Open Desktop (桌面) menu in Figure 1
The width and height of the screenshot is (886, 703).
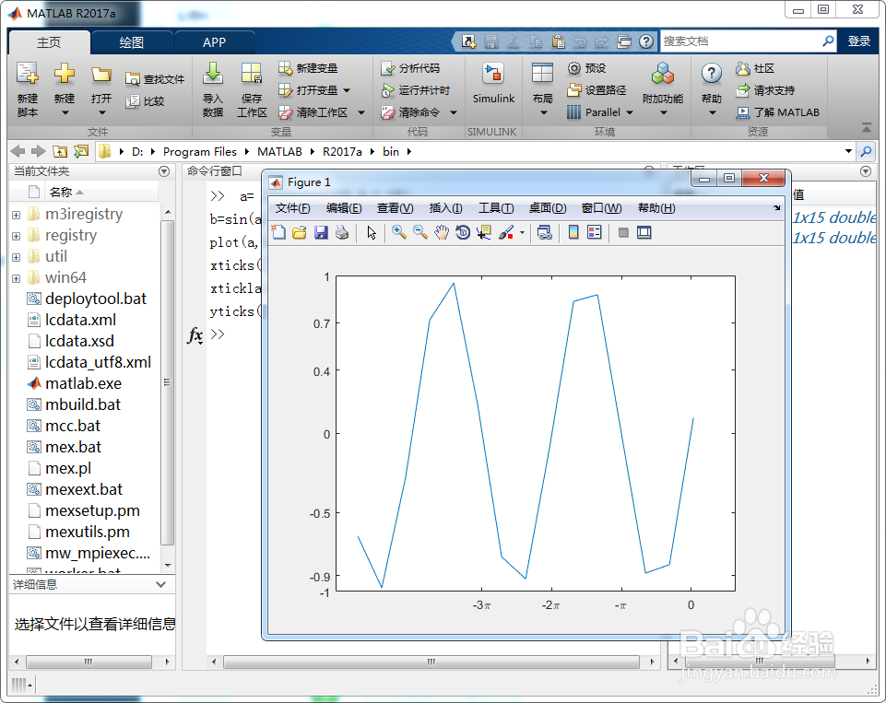coord(548,208)
